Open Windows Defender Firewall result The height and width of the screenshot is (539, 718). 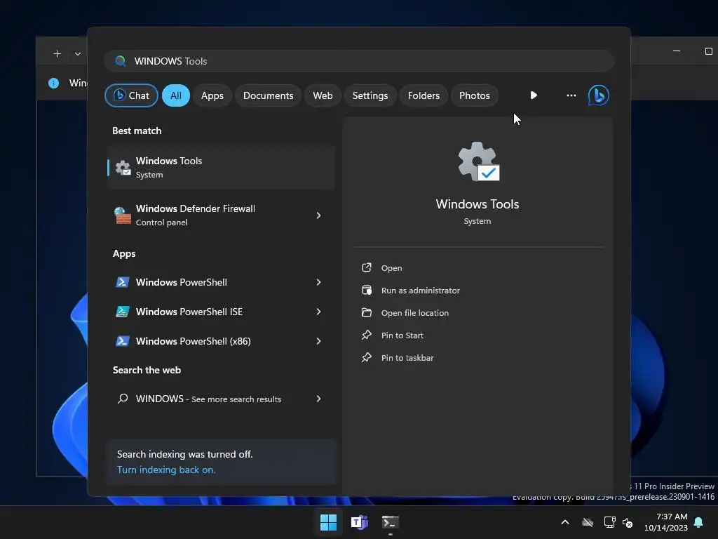click(221, 215)
